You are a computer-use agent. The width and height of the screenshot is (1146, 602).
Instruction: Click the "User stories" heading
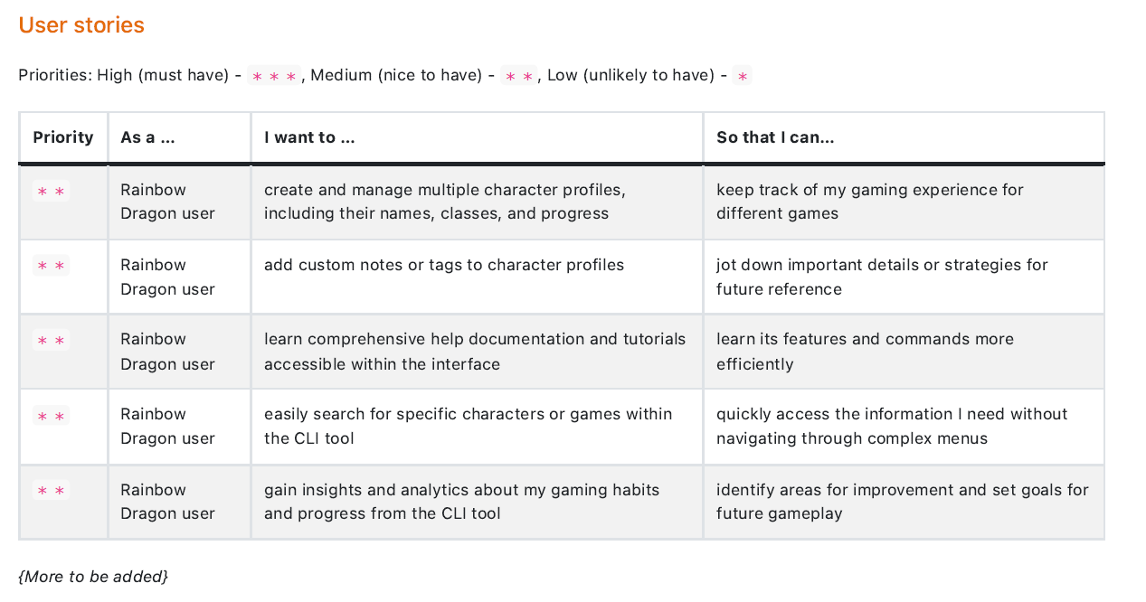81,25
